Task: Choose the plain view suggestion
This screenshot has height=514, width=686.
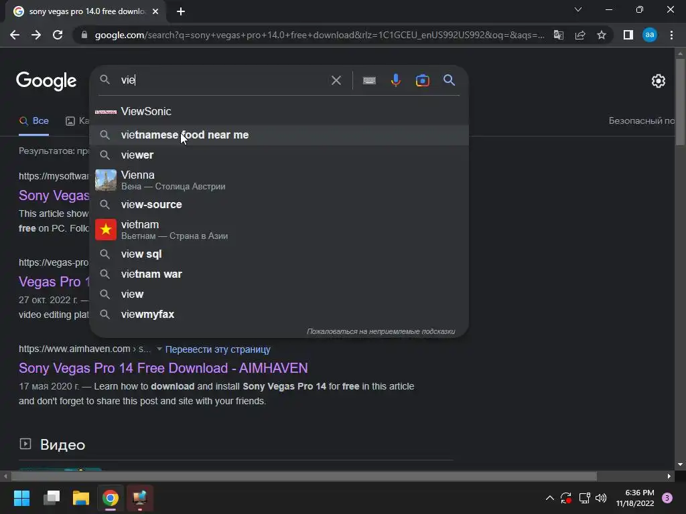Action: [x=279, y=294]
